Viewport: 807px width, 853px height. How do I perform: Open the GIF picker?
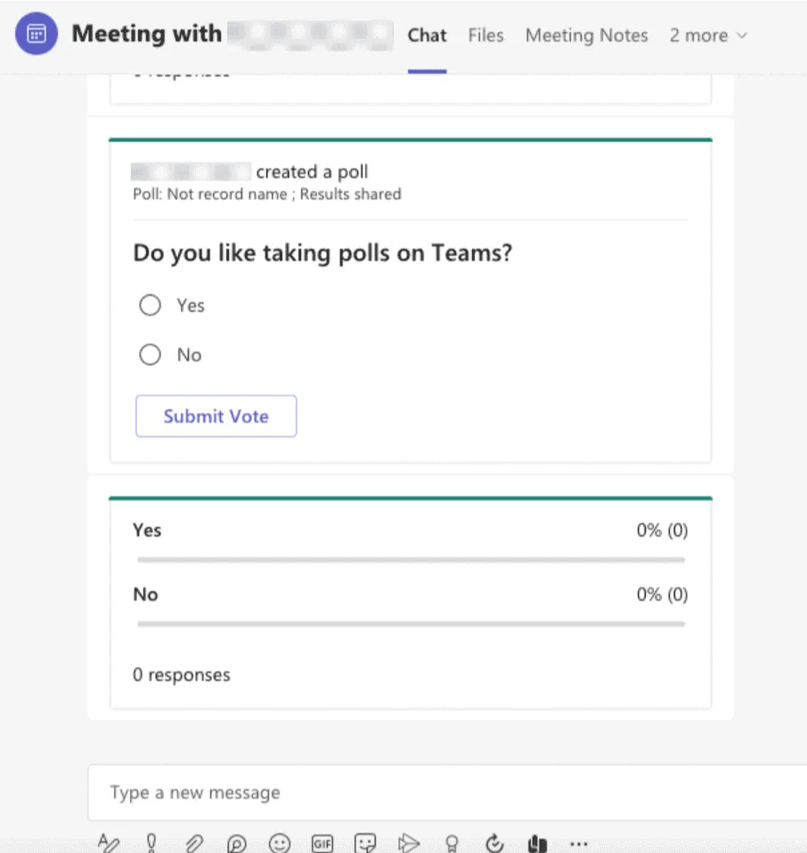[x=322, y=843]
